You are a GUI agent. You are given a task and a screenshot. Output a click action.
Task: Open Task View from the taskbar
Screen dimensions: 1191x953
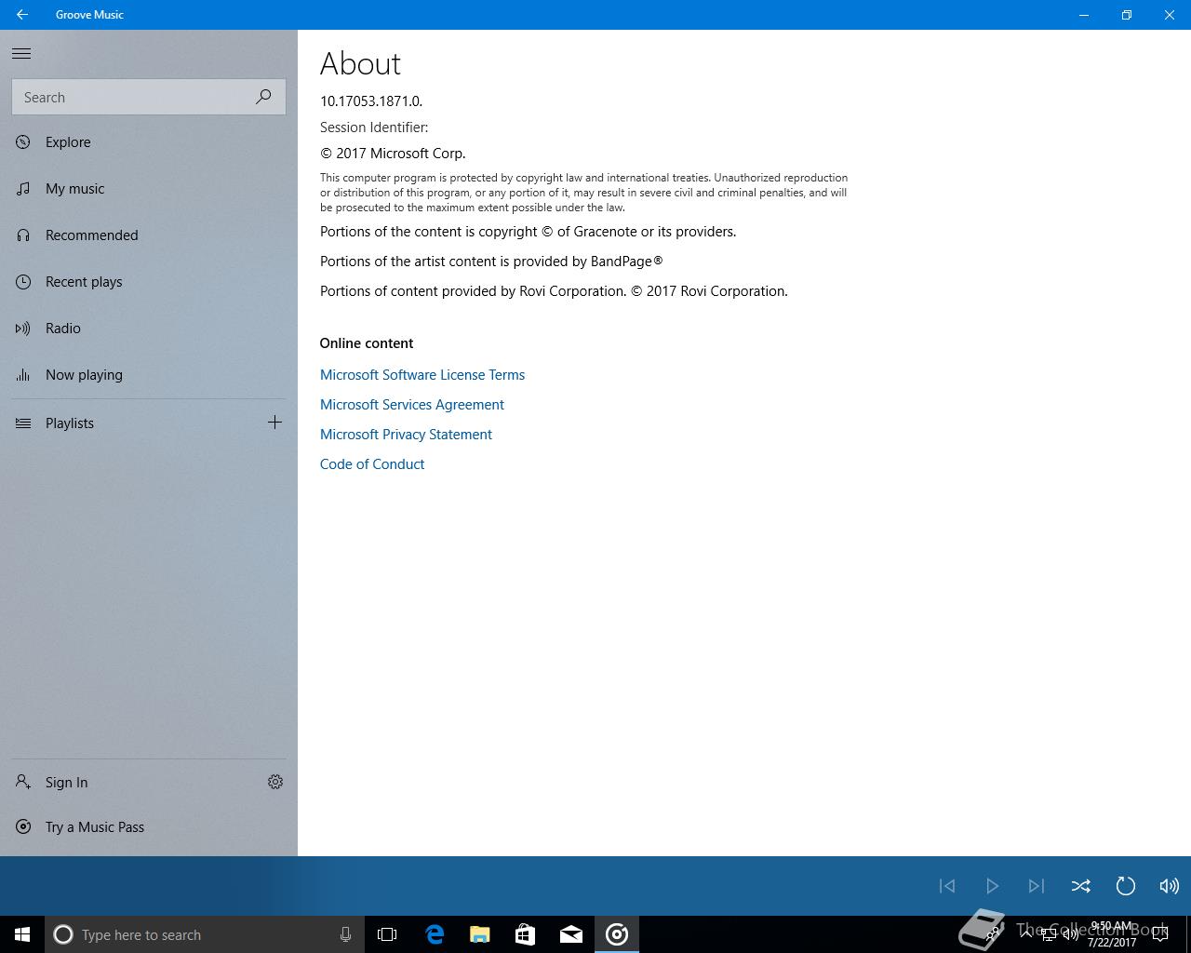click(387, 934)
